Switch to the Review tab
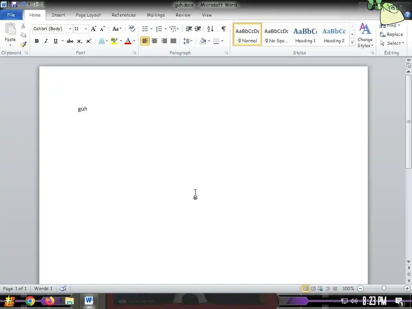 point(183,15)
